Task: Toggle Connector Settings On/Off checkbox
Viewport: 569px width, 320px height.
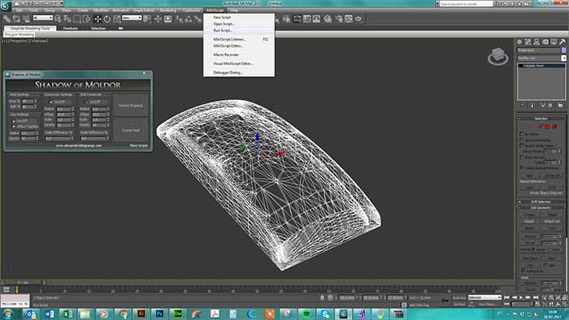Action: pos(50,102)
